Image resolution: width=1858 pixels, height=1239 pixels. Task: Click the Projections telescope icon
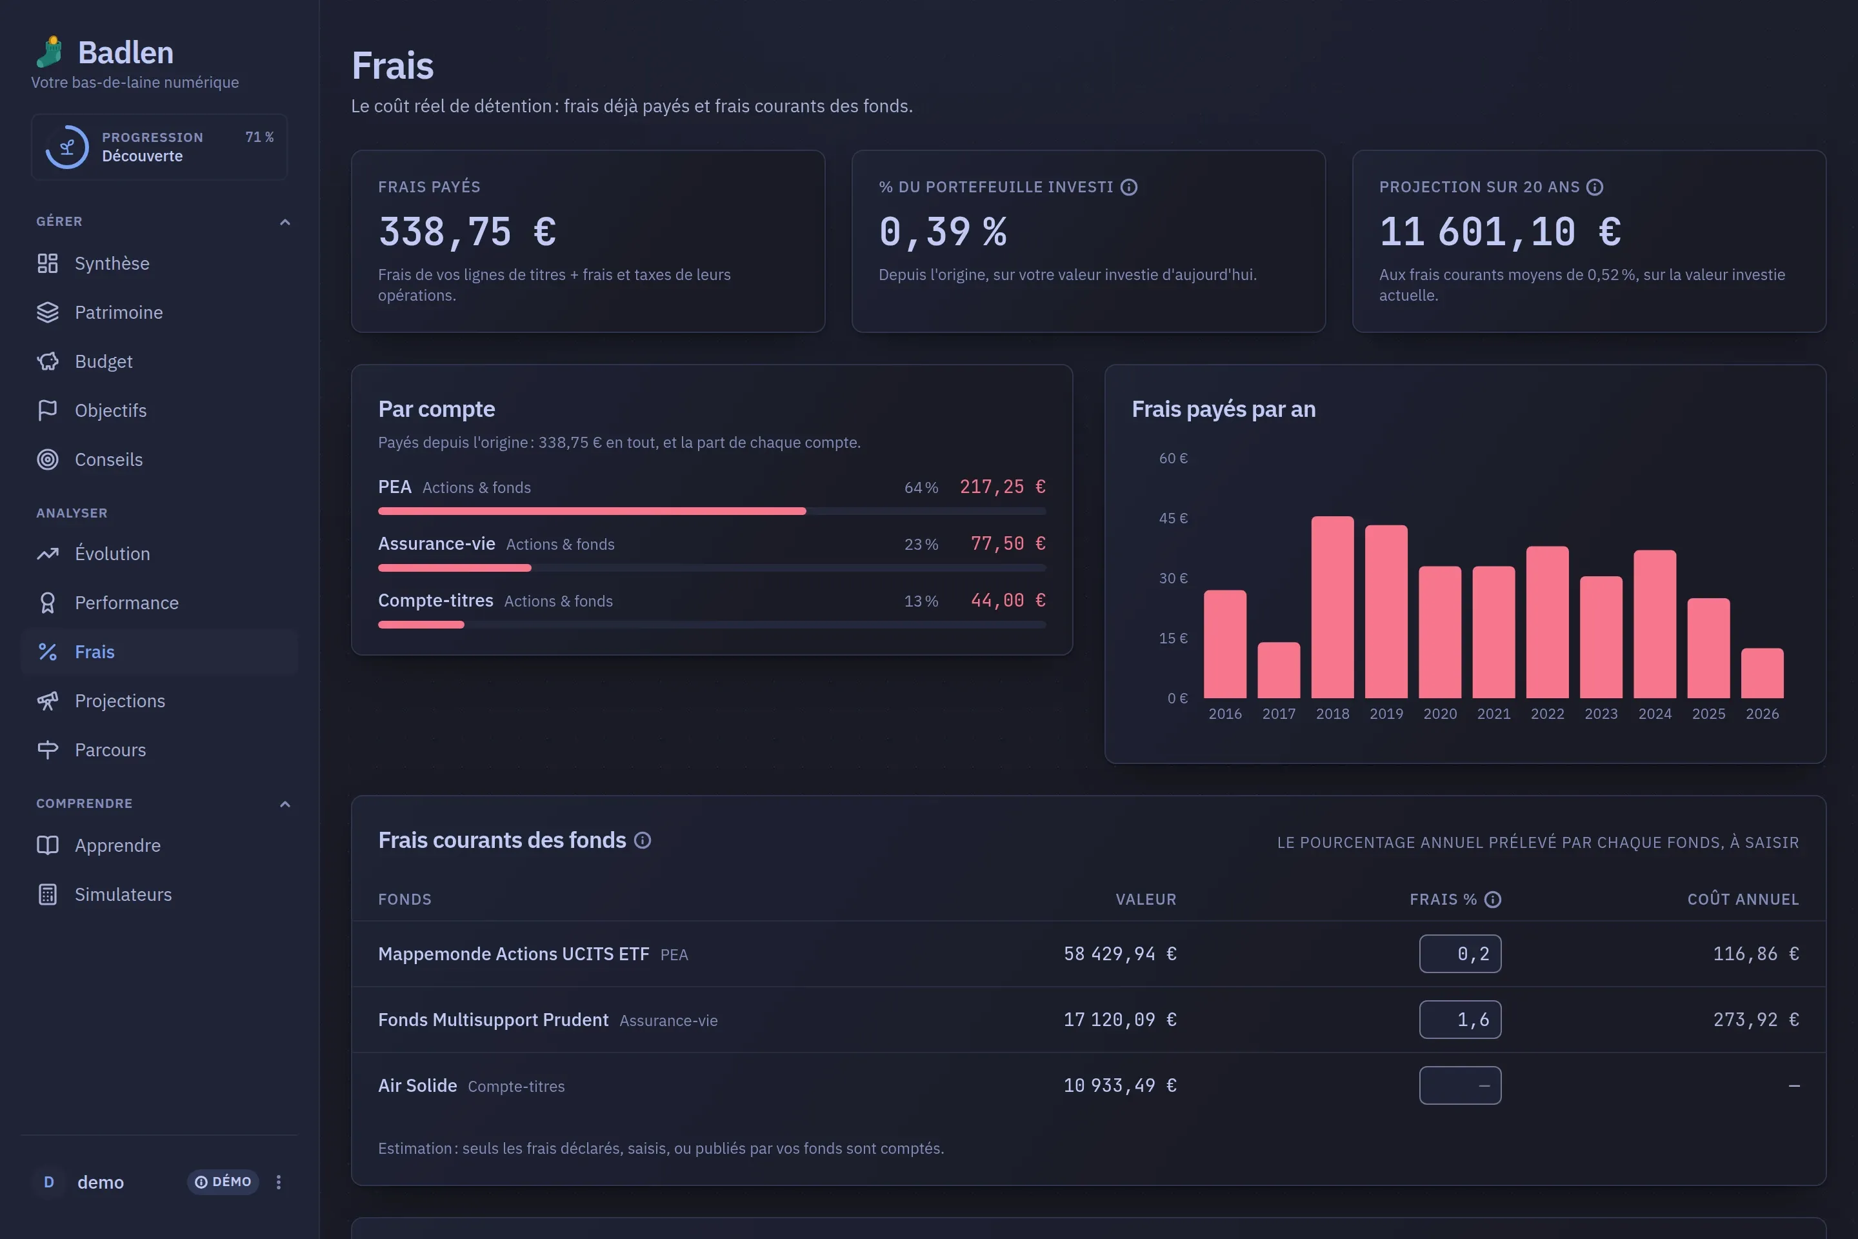point(47,701)
